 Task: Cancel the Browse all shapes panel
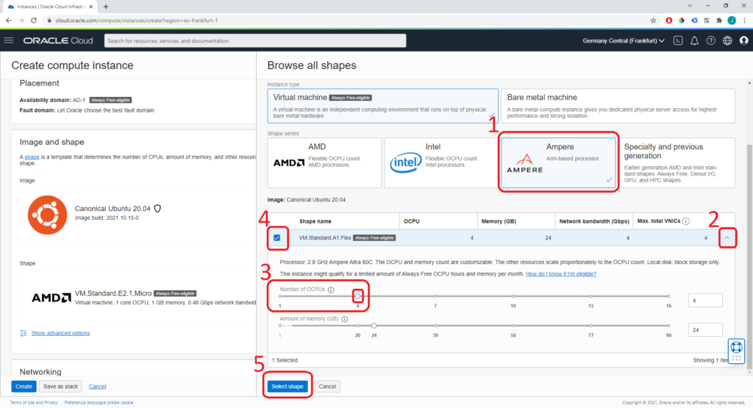[327, 387]
